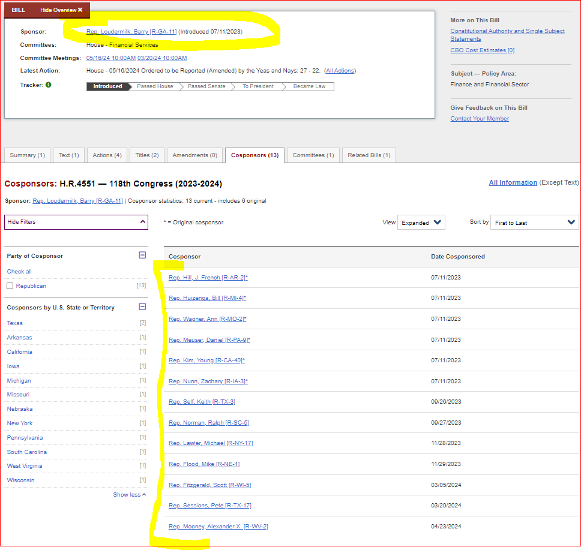Filter cosponsors by New York
Viewport: 581px width, 550px height.
tap(20, 423)
